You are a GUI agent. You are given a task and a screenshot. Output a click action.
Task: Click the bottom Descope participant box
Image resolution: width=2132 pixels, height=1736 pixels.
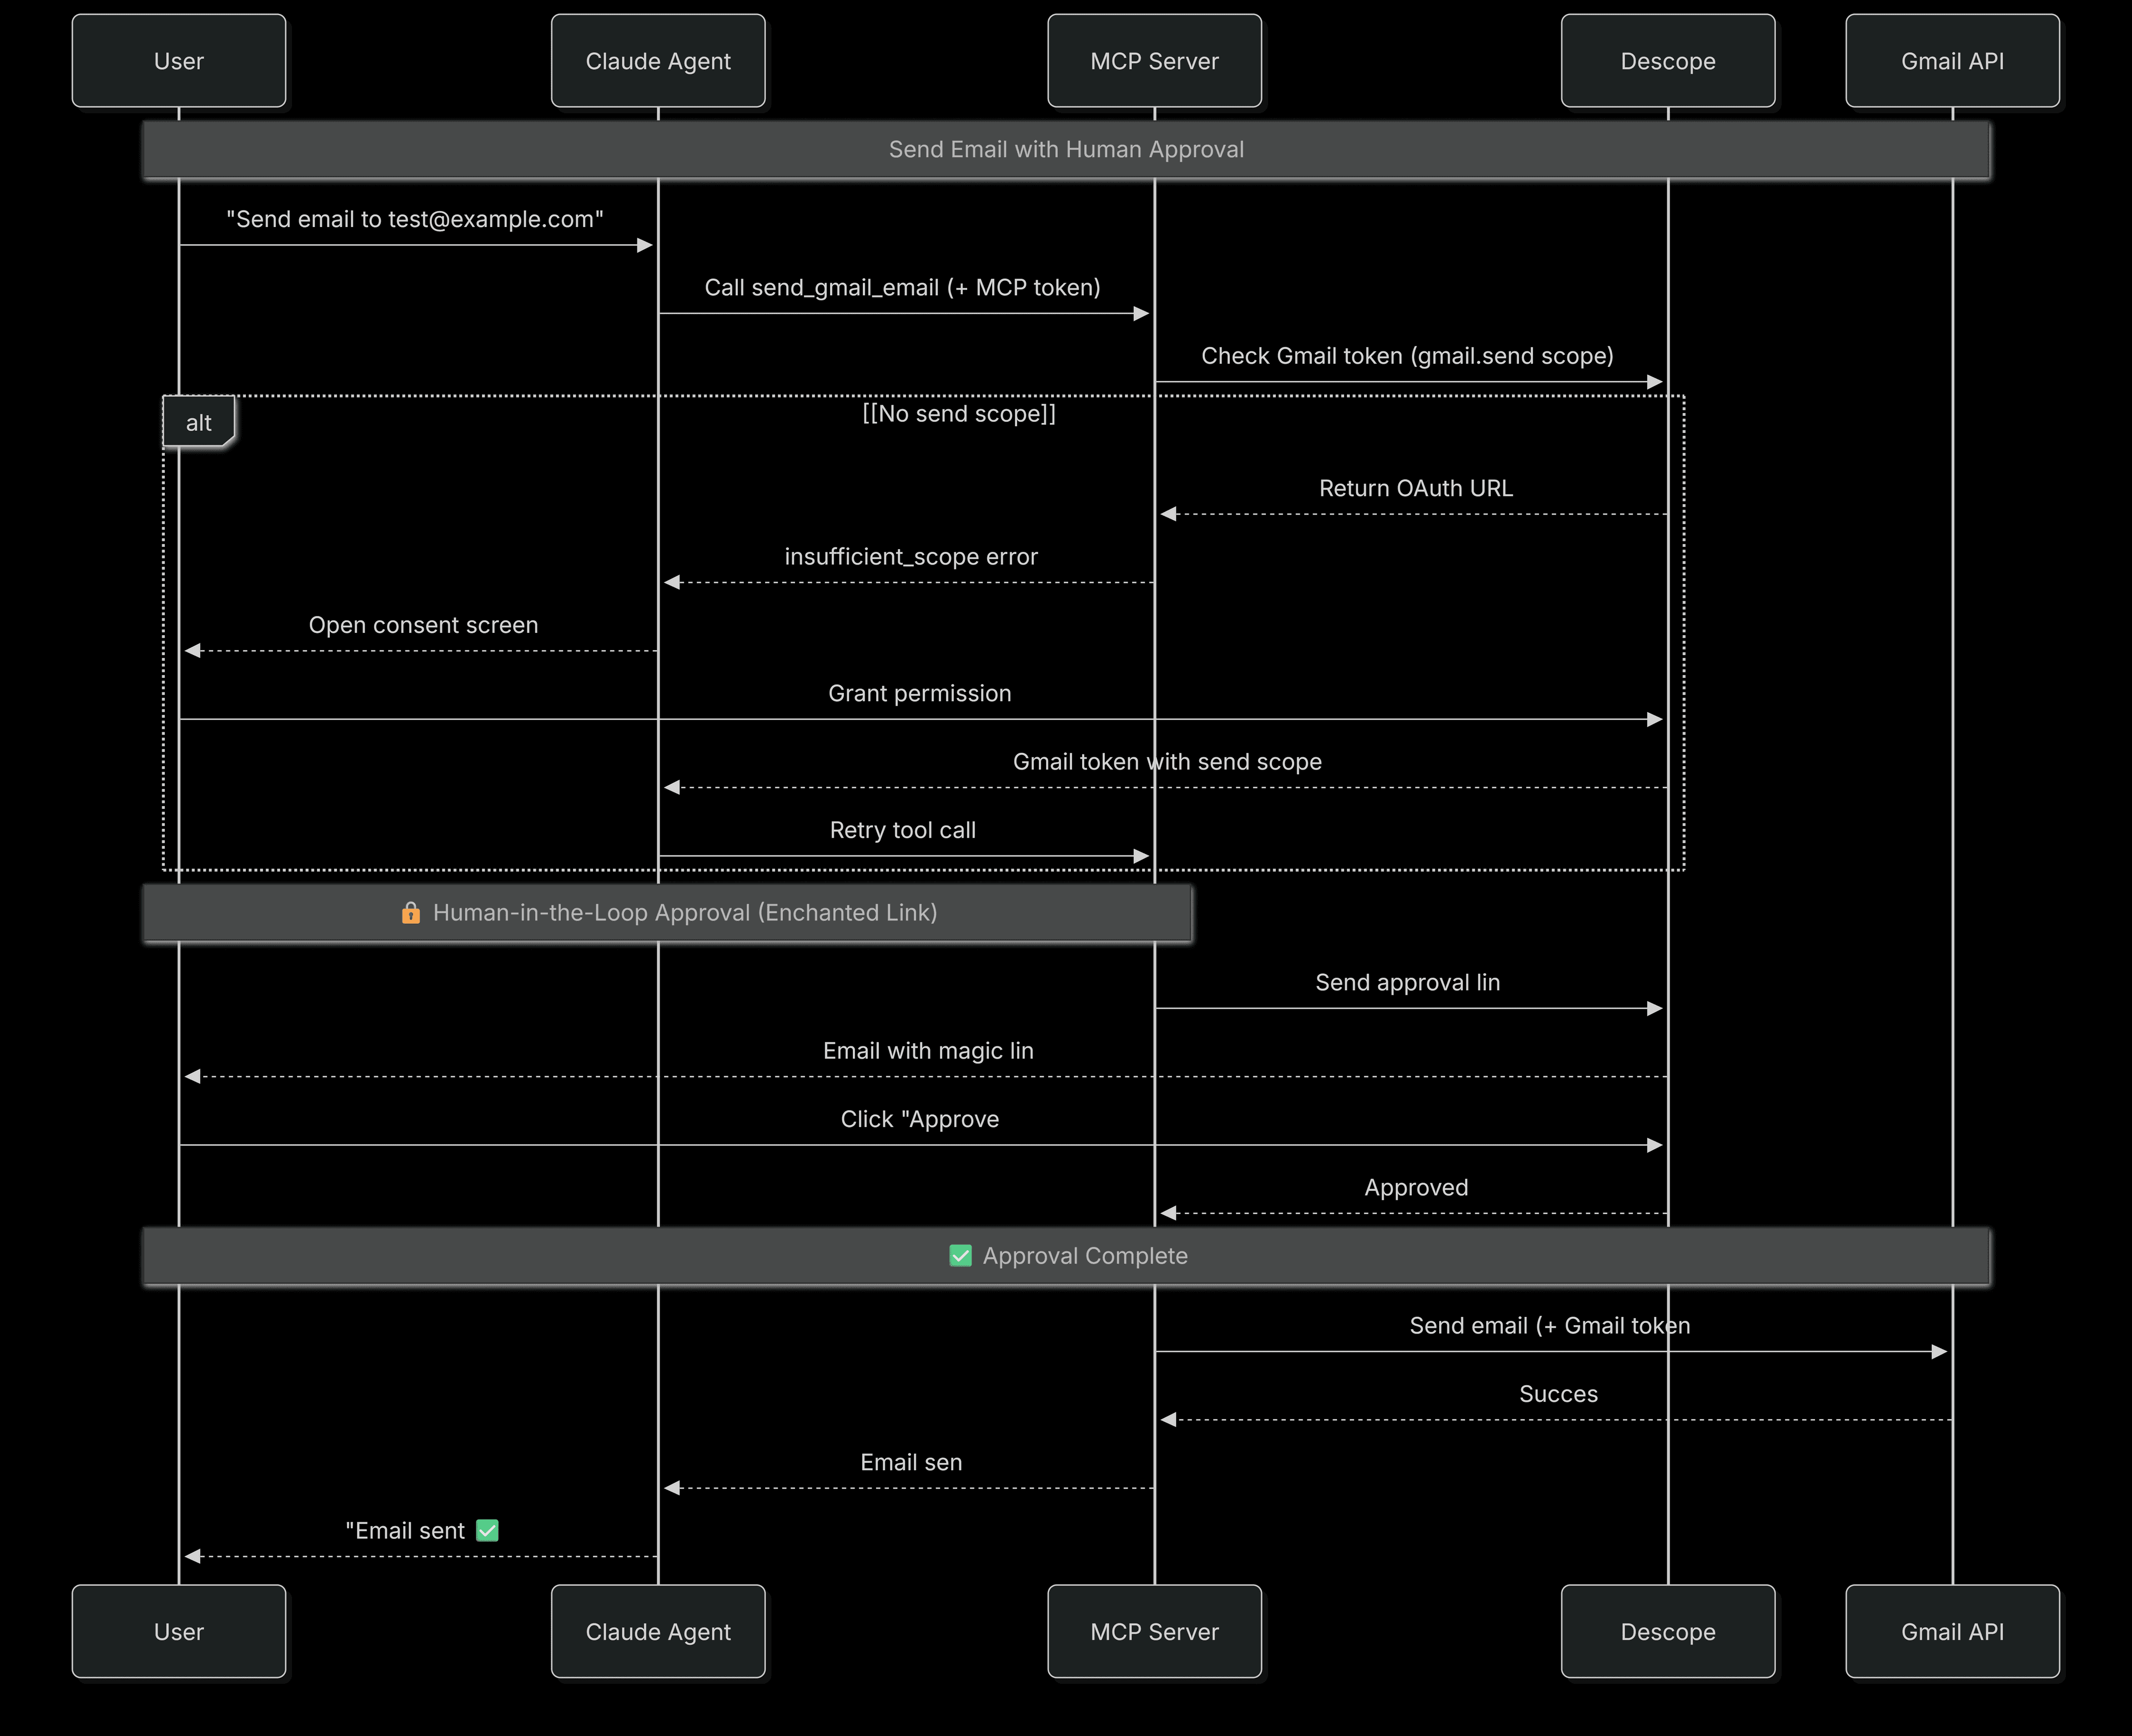tap(1668, 1632)
